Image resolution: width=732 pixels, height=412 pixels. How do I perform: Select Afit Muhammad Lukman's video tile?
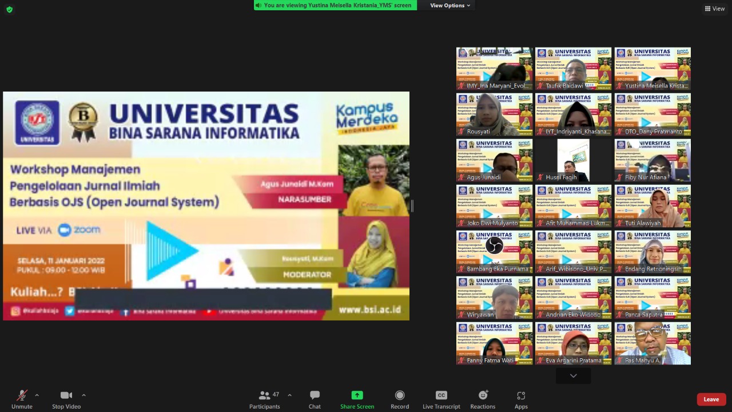573,206
